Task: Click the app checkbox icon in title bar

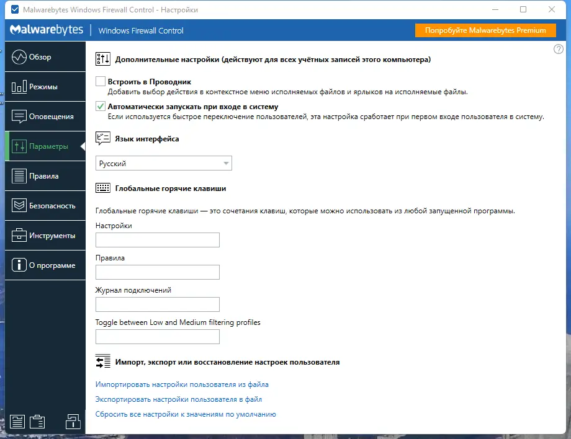Action: click(x=15, y=10)
